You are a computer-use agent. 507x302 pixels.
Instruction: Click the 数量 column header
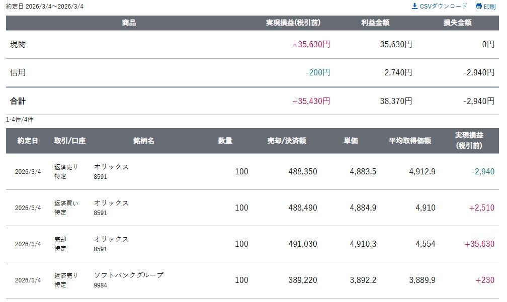225,141
